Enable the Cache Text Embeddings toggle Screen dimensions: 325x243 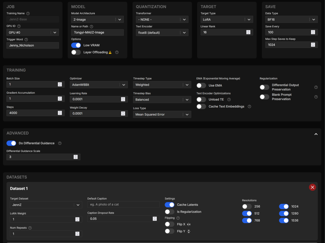pos(201,106)
